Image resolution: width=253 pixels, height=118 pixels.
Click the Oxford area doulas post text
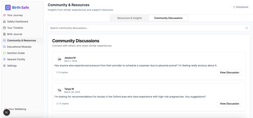click(x=130, y=97)
